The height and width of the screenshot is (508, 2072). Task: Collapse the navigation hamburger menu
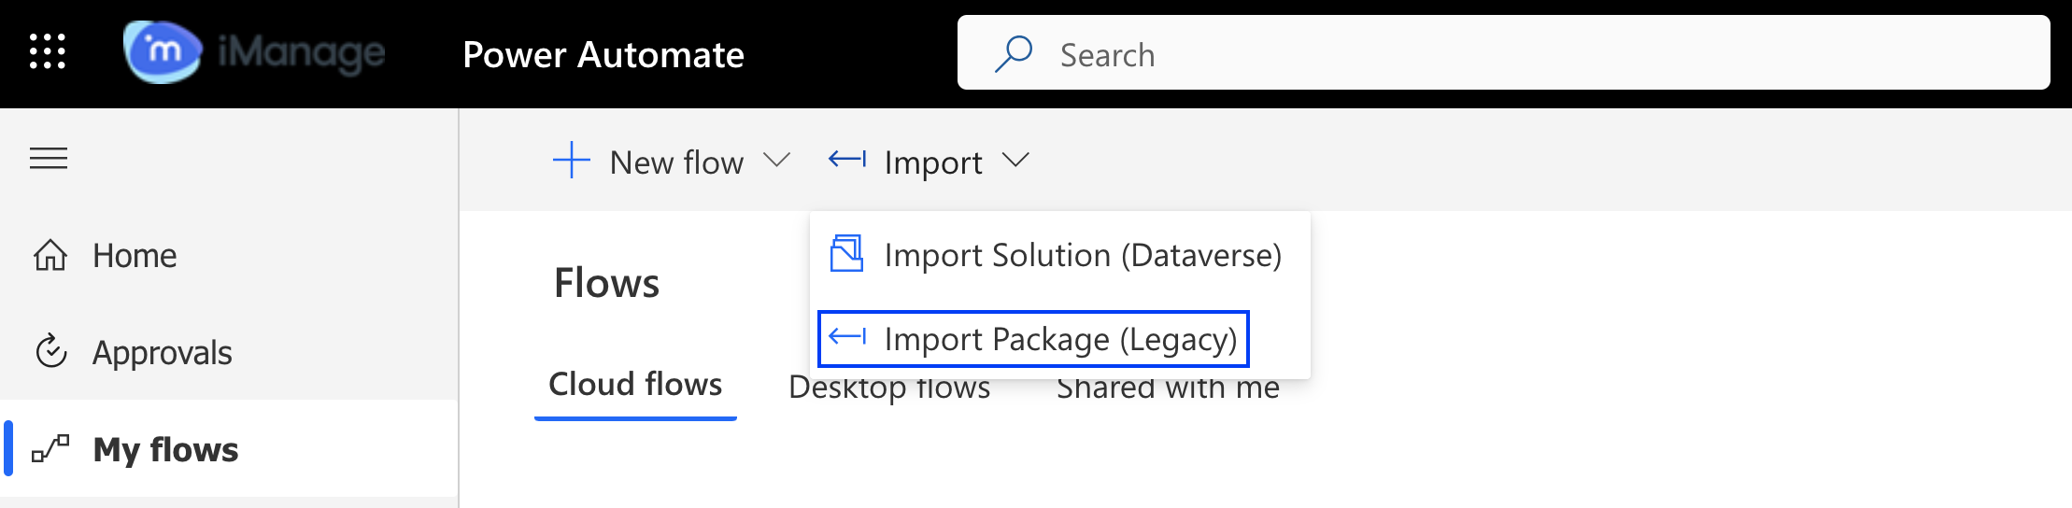click(49, 159)
